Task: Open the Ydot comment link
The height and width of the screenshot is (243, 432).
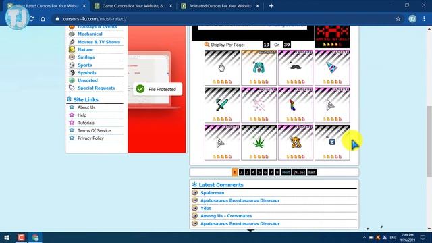Action: 205,209
